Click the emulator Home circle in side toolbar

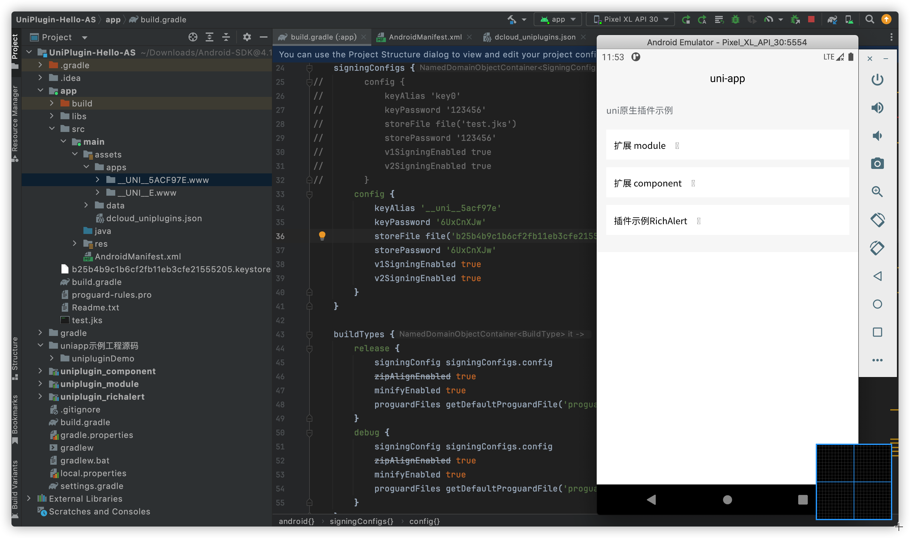click(877, 304)
